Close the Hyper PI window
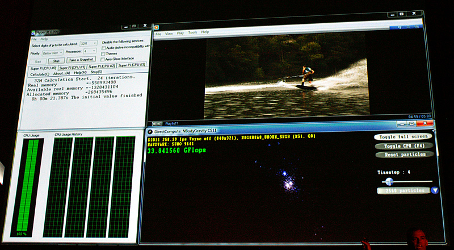This screenshot has width=454, height=250. [x=145, y=26]
